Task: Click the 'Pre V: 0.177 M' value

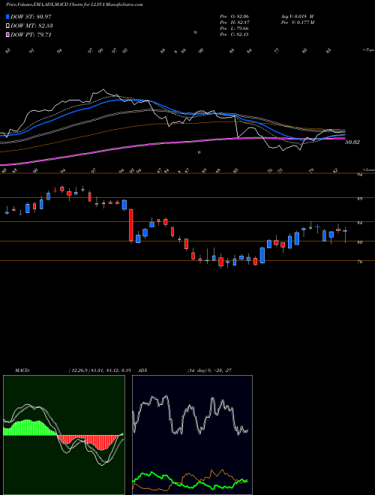Action: pos(297,22)
